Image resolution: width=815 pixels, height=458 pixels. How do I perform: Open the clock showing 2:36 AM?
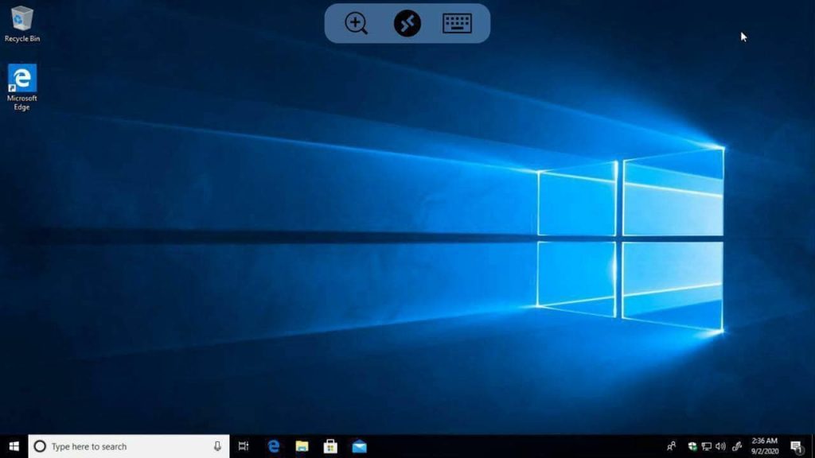[x=765, y=446]
